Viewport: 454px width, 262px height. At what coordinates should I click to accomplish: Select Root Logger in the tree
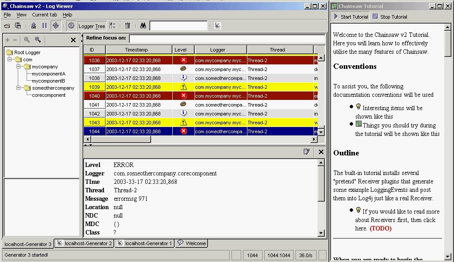(27, 52)
